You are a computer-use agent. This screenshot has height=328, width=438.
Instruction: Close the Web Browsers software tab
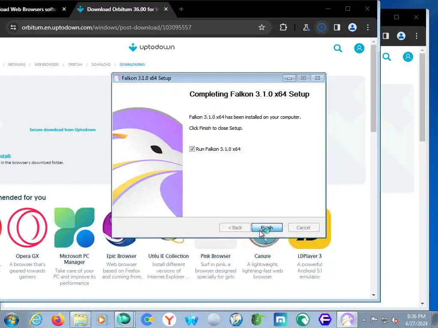(64, 9)
